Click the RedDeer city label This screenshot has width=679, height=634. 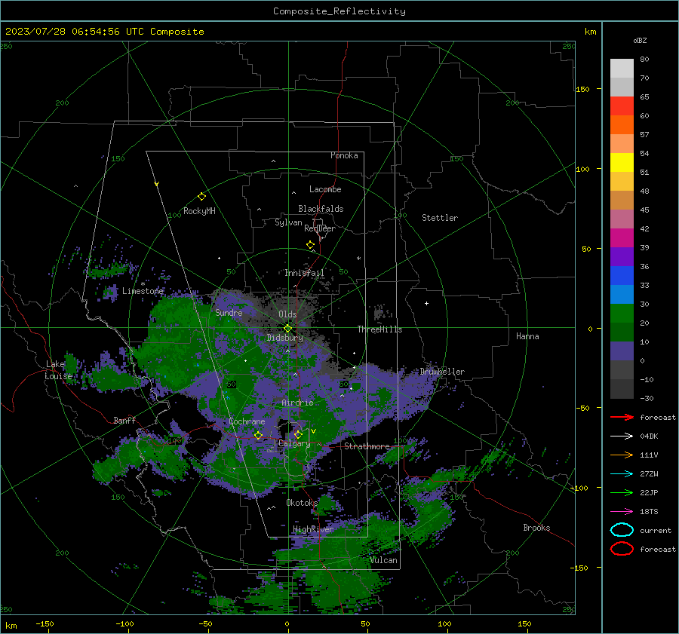[320, 228]
